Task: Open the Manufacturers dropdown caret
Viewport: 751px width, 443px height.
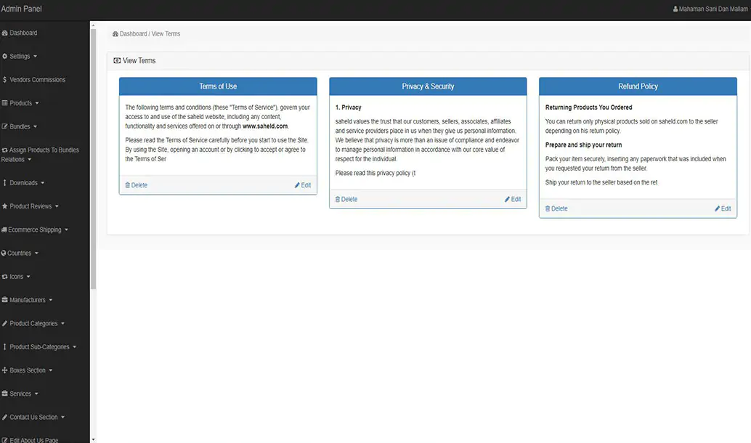Action: 50,300
